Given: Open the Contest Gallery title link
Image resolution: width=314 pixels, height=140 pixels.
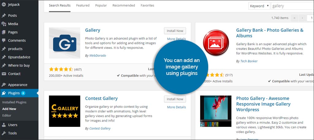Looking at the screenshot, I should 101,99.
